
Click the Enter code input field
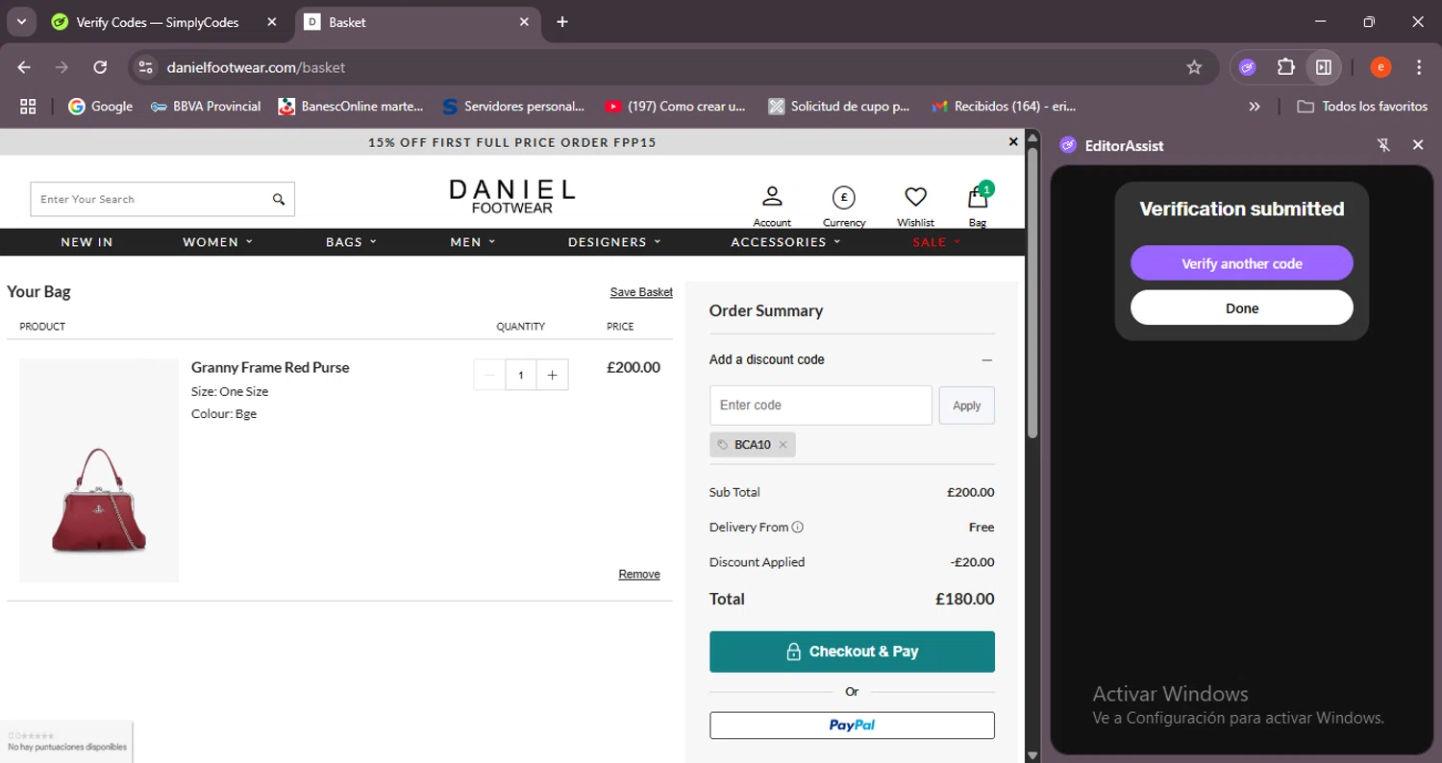click(821, 406)
